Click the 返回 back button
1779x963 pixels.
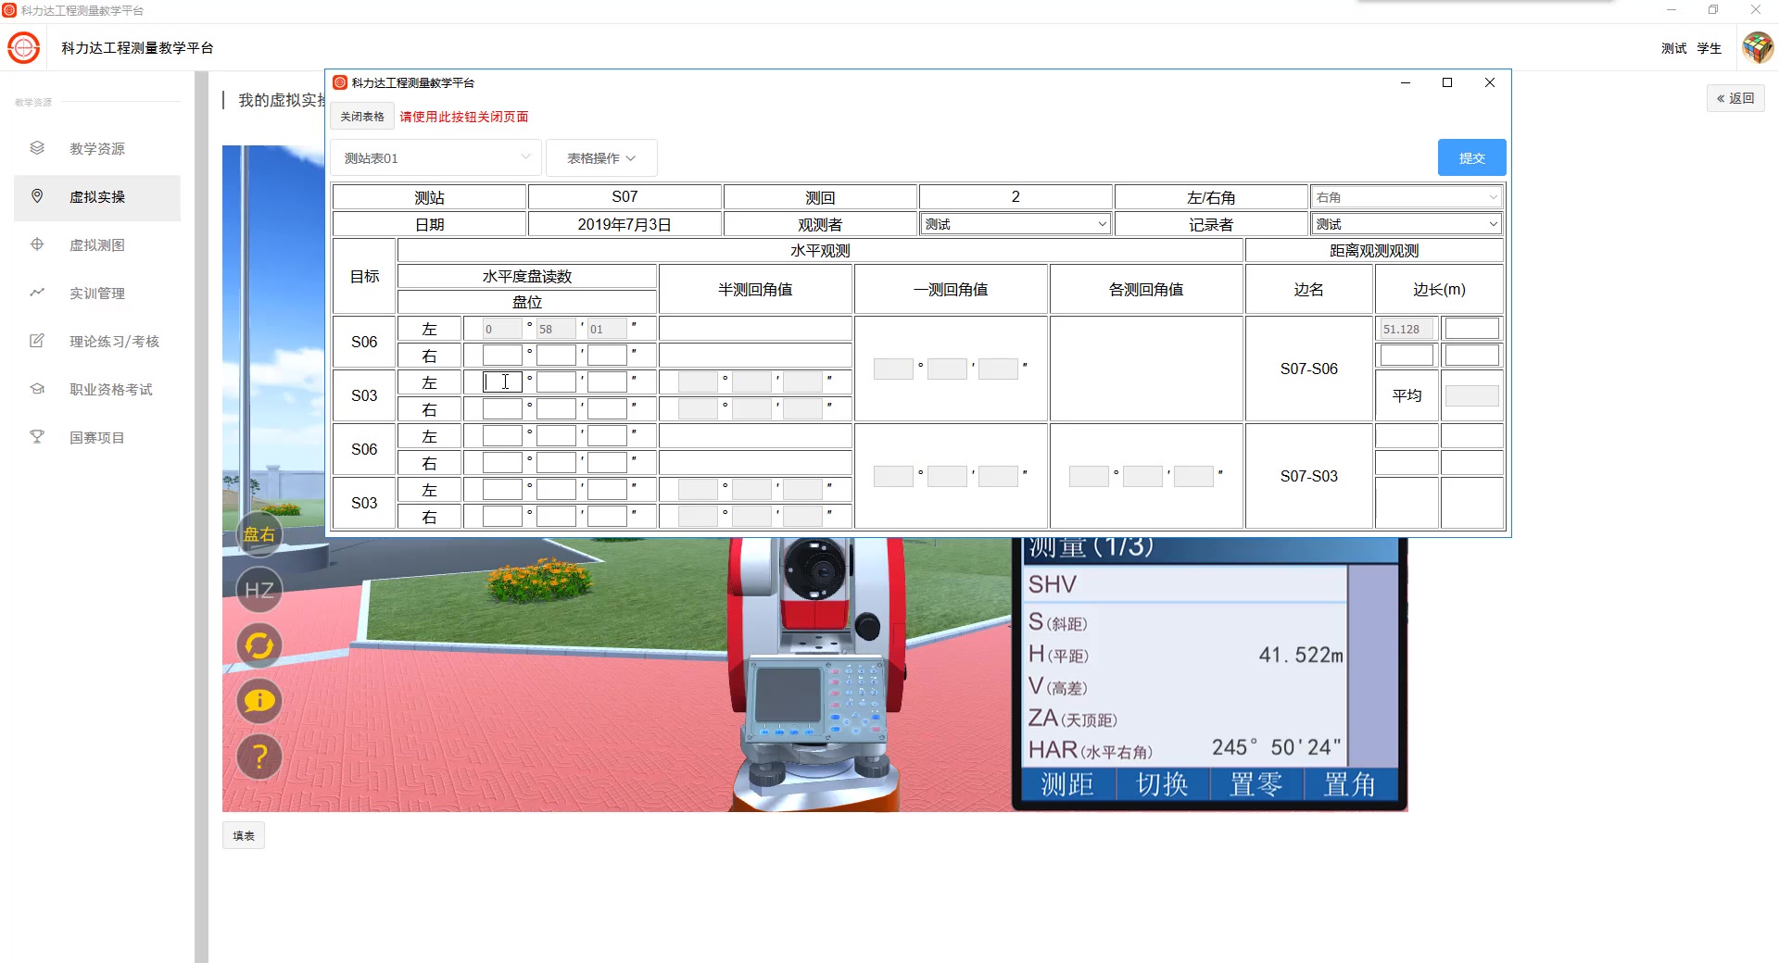(1735, 98)
